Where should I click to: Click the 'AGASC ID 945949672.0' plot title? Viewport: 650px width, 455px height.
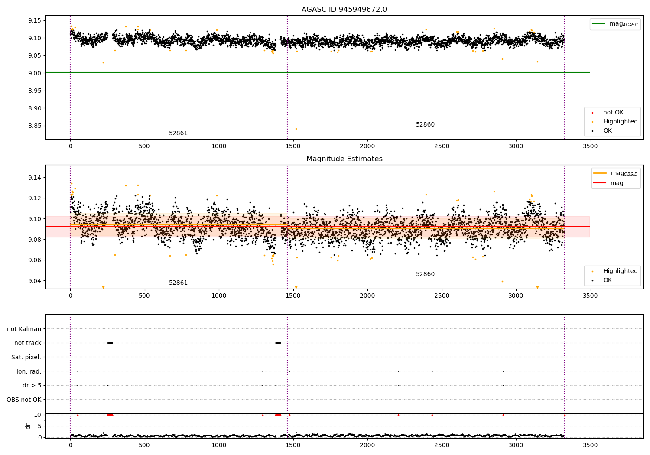[344, 10]
